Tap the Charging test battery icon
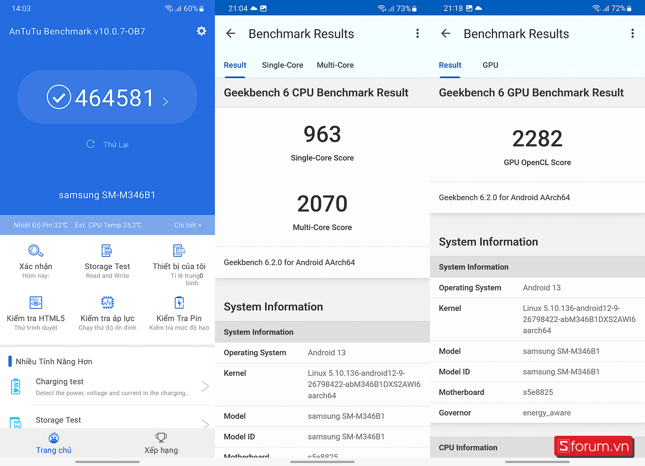645x466 pixels. click(16, 386)
